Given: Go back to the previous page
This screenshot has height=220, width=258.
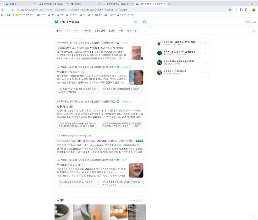Looking at the screenshot, I should pyautogui.click(x=3, y=10).
